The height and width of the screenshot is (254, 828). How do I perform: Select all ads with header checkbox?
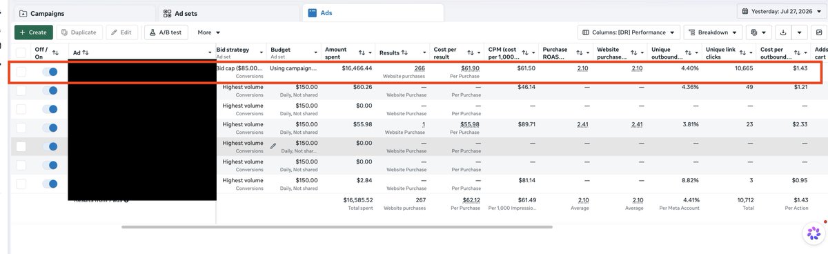(21, 52)
